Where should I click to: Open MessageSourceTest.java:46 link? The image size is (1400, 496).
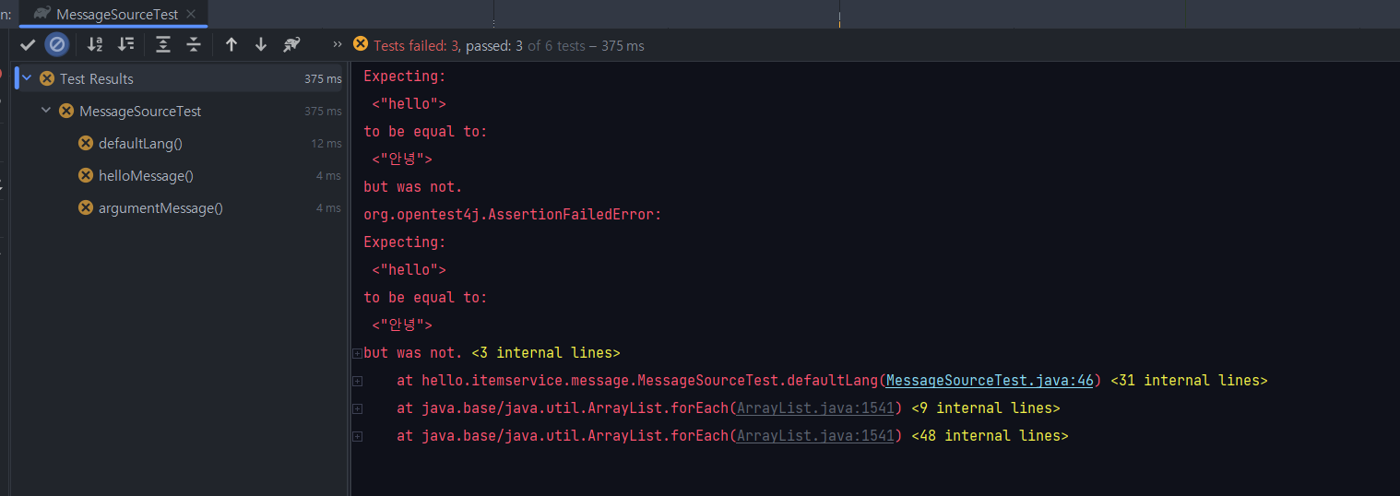point(990,380)
